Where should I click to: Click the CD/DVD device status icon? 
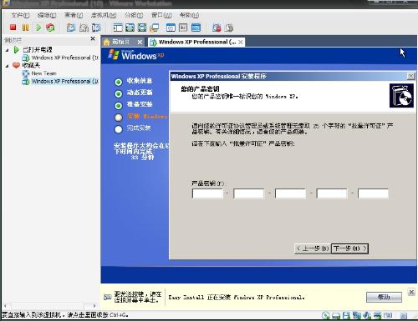click(325, 315)
